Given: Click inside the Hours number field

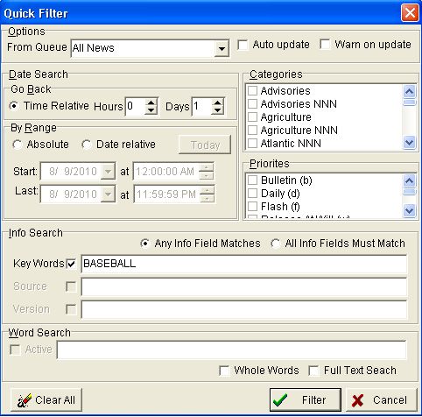Looking at the screenshot, I should point(135,106).
